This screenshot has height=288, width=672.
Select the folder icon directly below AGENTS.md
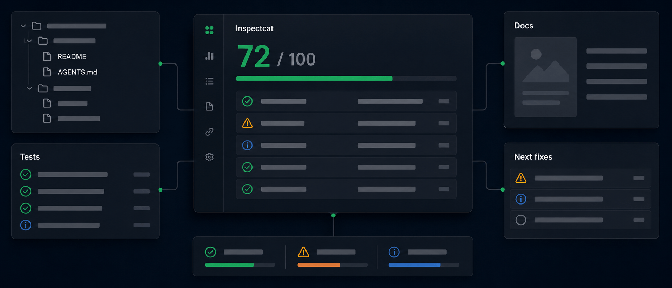click(43, 88)
